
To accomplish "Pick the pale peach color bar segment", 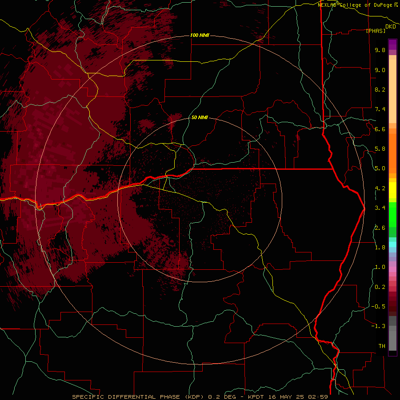I will pos(392,91).
